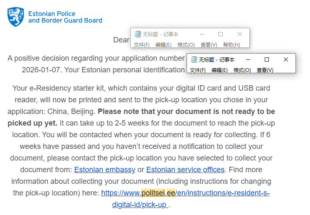This screenshot has width=310, height=215.
Task: Open the Estonian service offices link
Action: coord(185,170)
